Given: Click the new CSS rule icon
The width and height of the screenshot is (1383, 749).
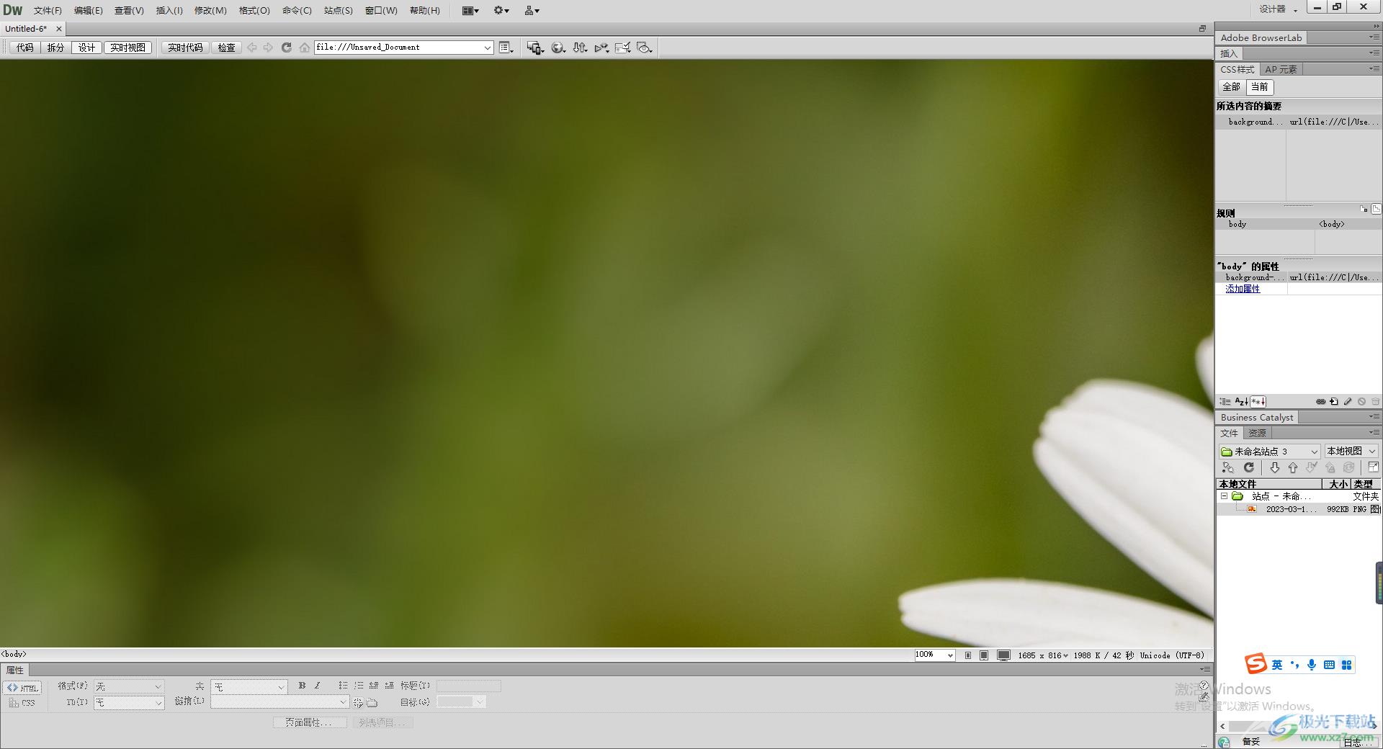Looking at the screenshot, I should pyautogui.click(x=1334, y=402).
